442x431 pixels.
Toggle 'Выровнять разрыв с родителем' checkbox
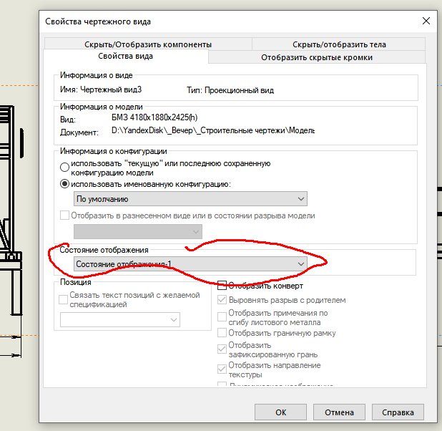pyautogui.click(x=222, y=300)
